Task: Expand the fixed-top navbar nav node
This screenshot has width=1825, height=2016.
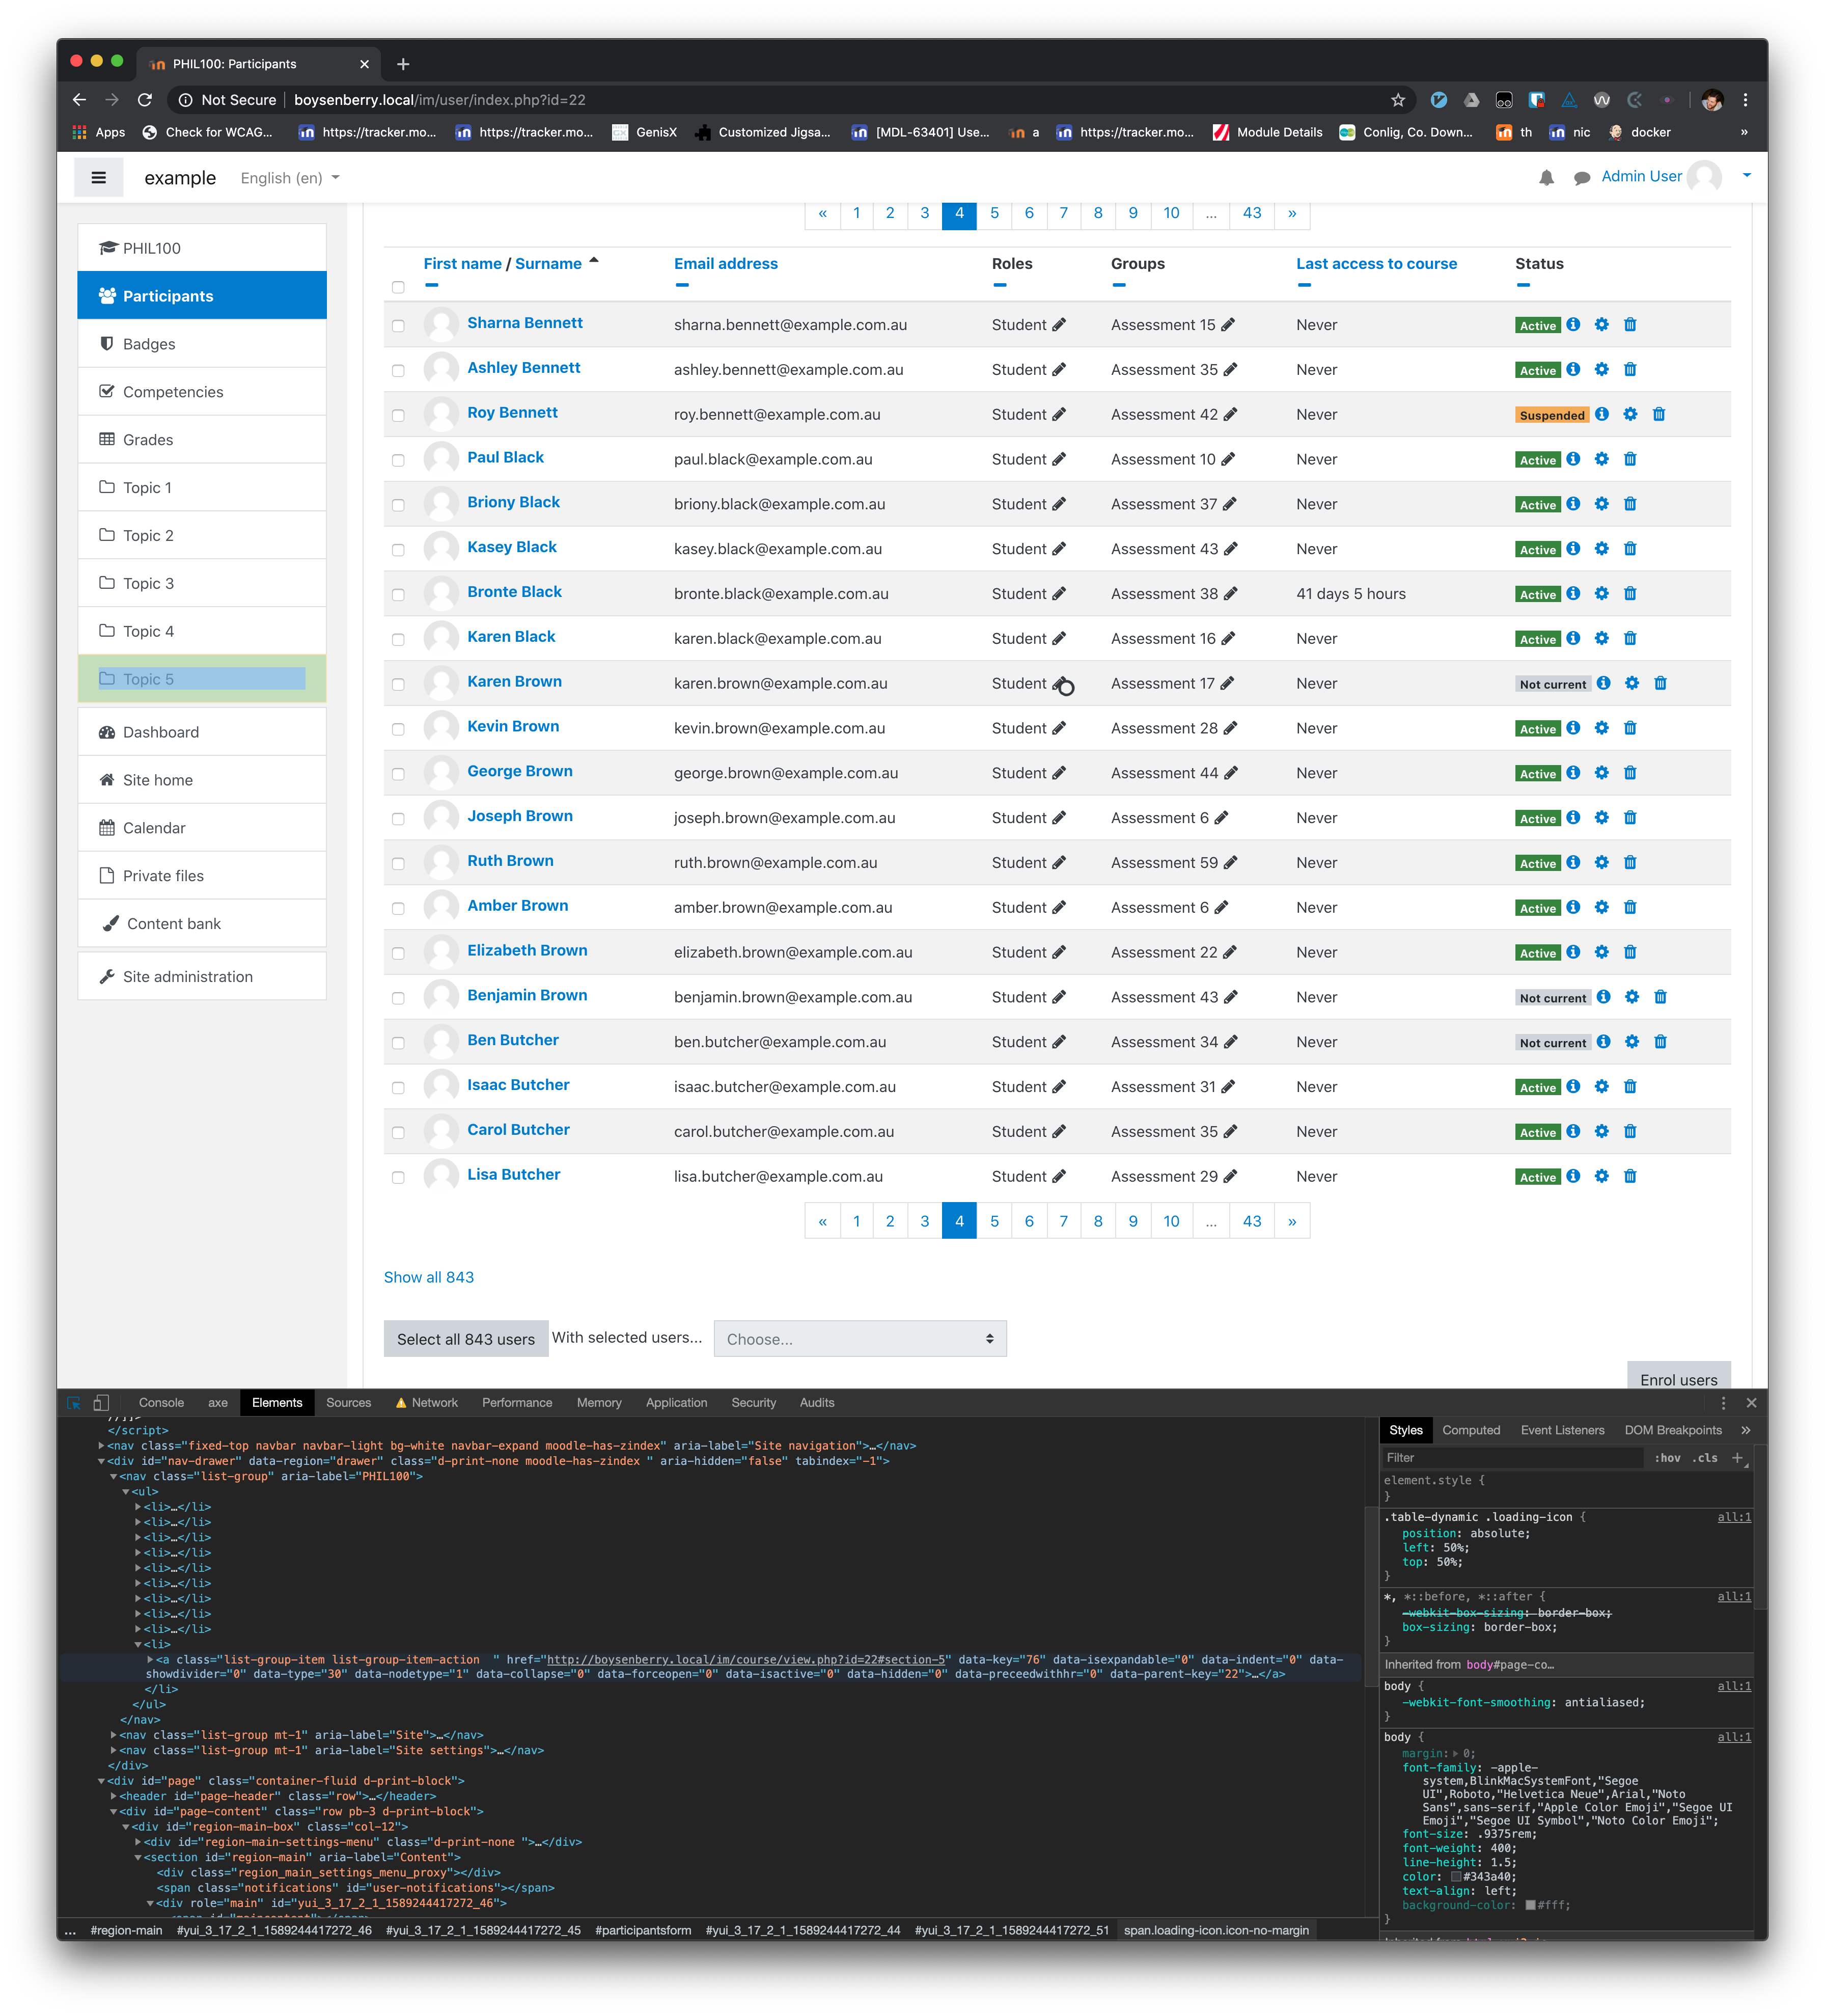Action: coord(101,1446)
